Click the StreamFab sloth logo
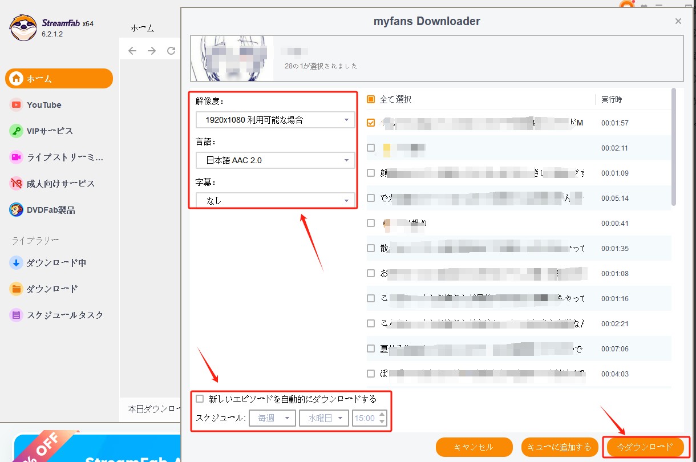 click(x=23, y=27)
